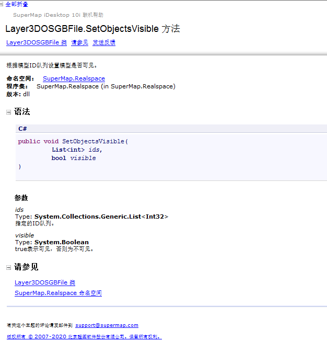
Task: Click the 版本: dll text
Action: [18, 94]
